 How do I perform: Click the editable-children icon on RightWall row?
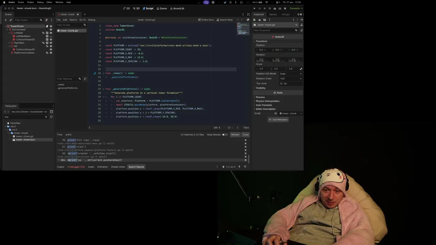click(x=47, y=43)
